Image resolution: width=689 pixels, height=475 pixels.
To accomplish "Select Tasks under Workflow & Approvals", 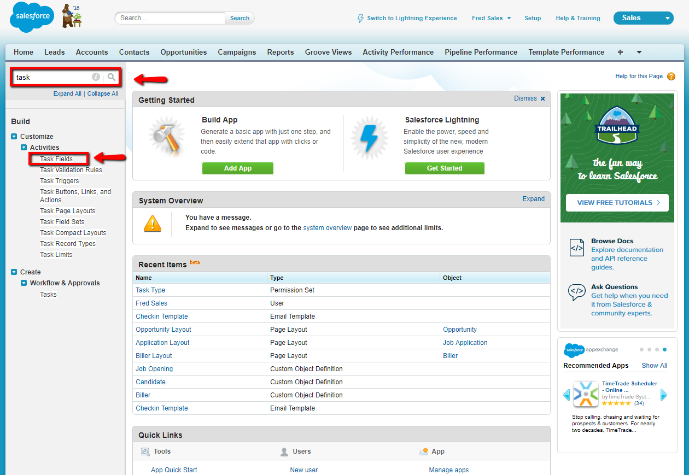I will point(48,295).
